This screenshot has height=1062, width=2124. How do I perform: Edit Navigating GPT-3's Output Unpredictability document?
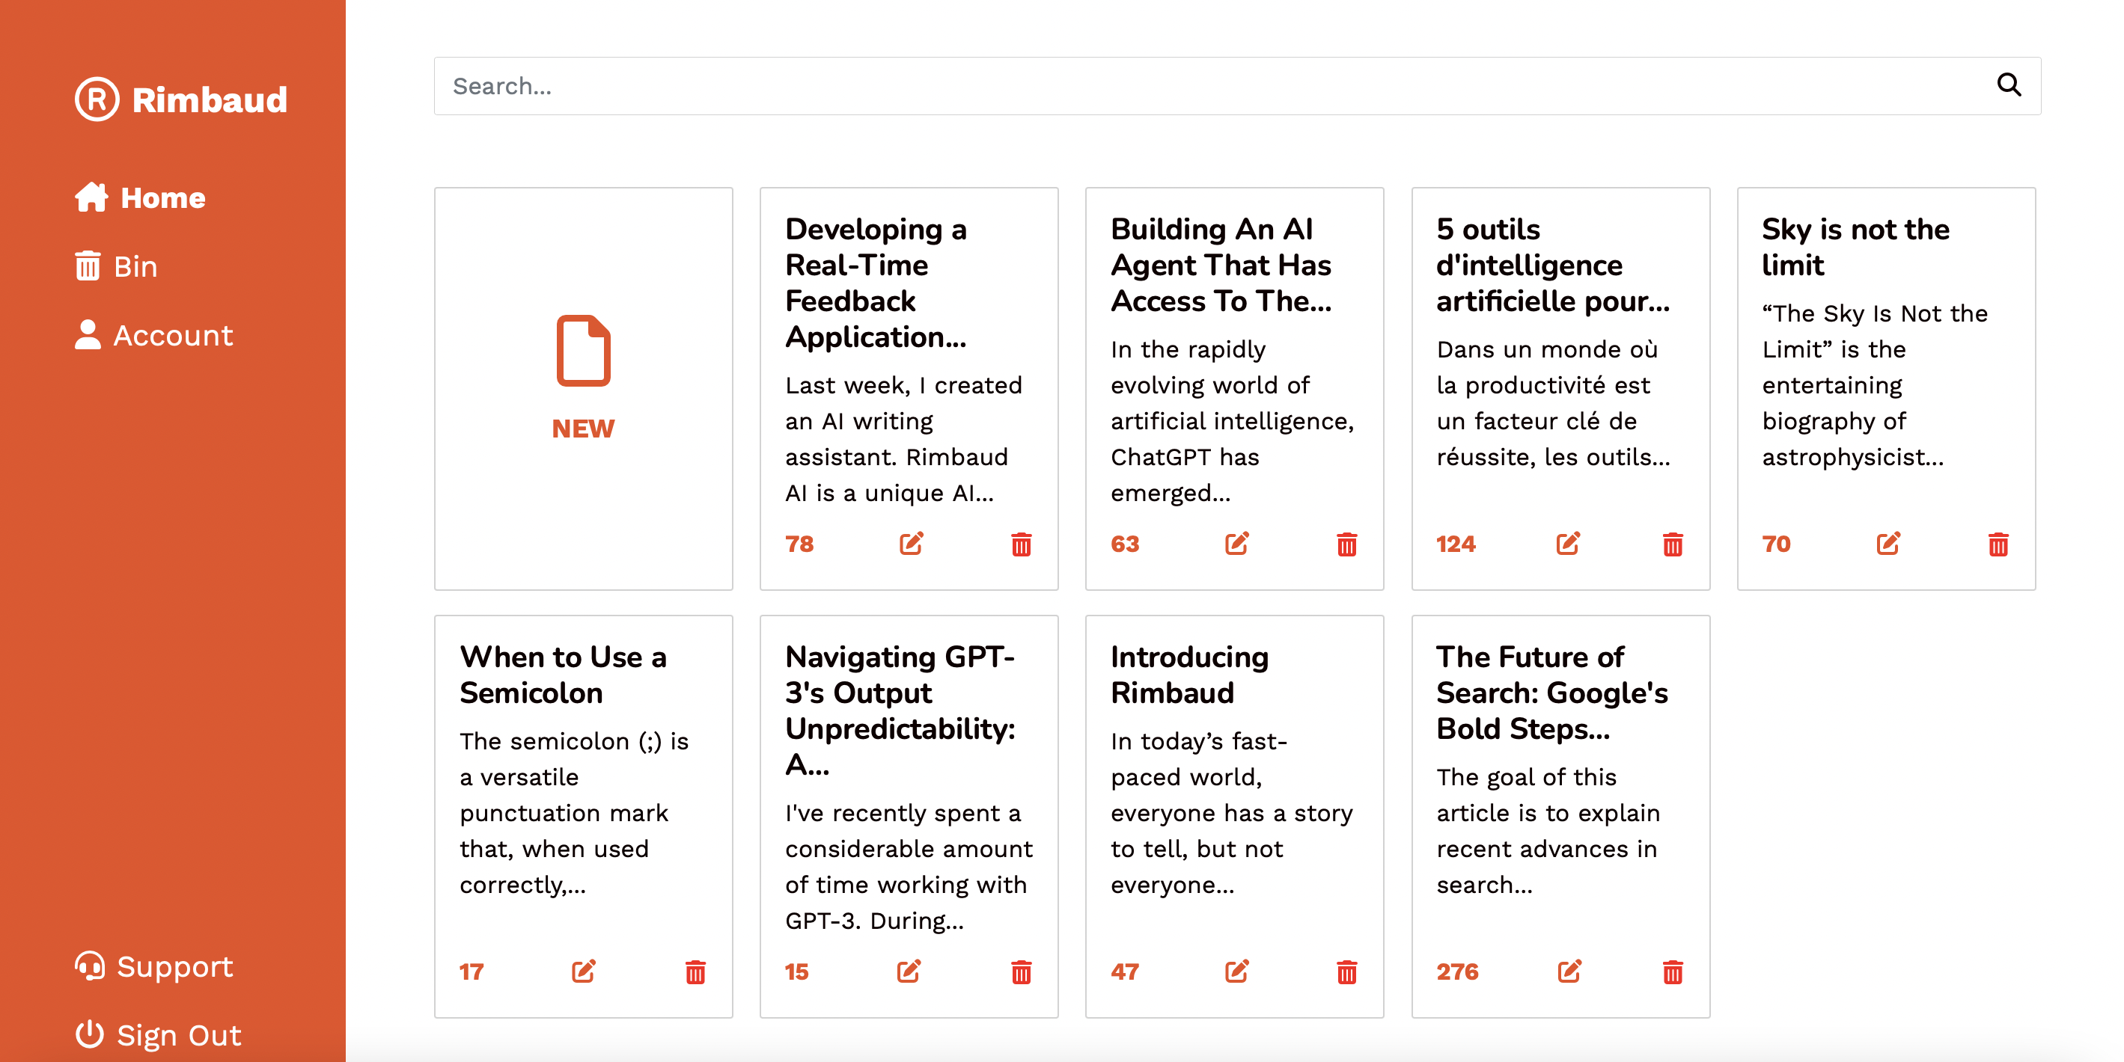pos(909,972)
